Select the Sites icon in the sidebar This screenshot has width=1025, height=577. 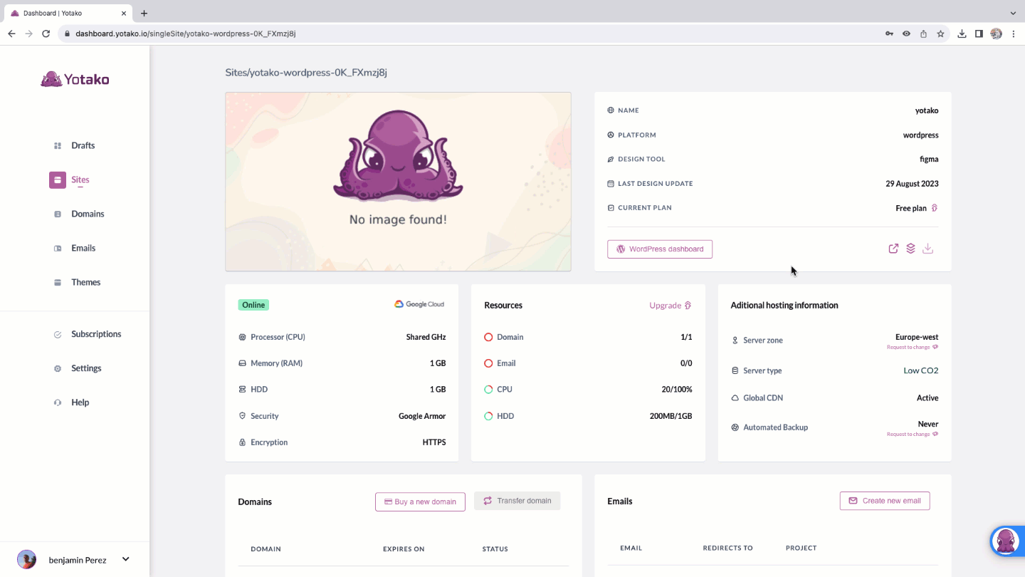pyautogui.click(x=58, y=180)
